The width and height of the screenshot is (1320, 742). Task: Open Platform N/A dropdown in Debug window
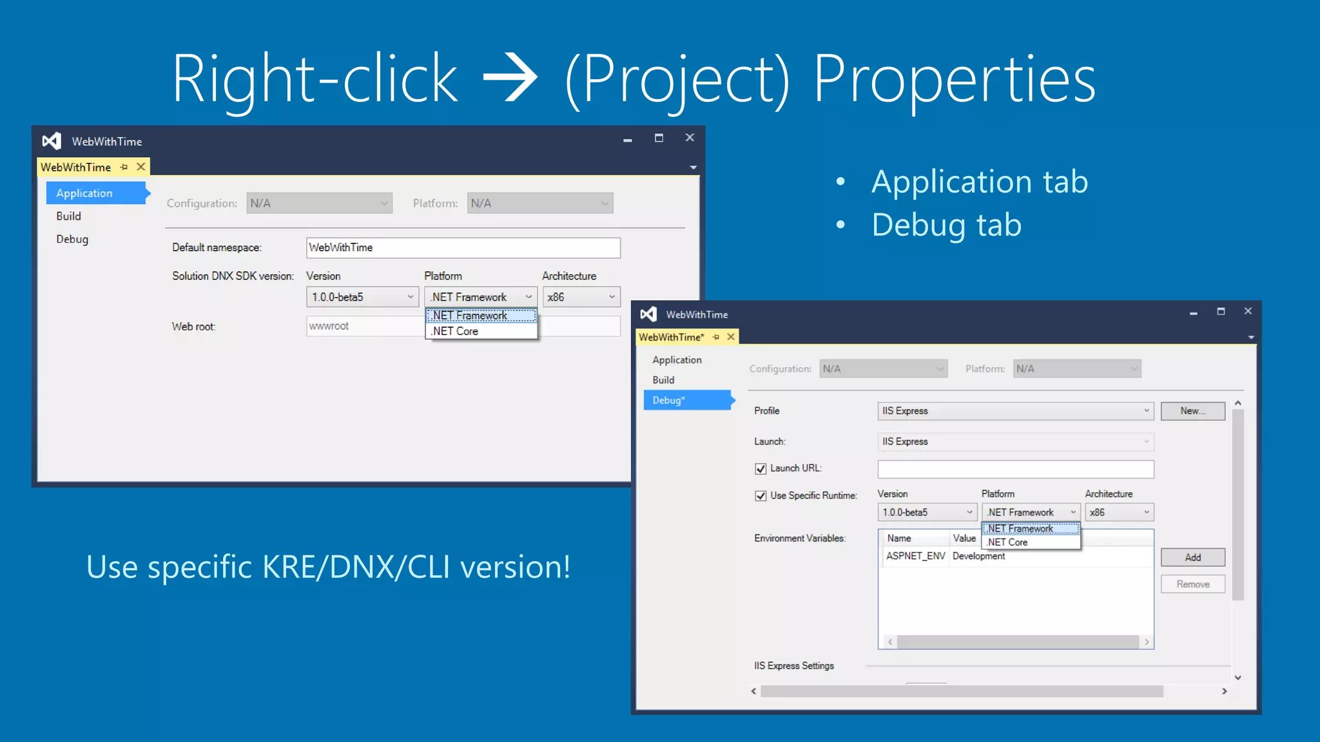point(1077,369)
